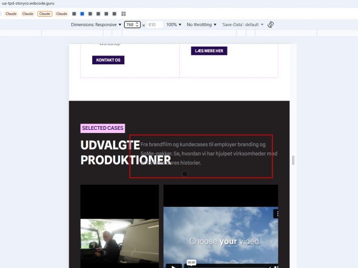Click the viewport resize handle at right edge
Screen dimensions: 358x268
point(293,160)
